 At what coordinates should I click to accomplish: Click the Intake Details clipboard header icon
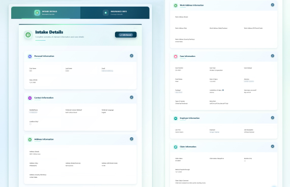pyautogui.click(x=28, y=35)
